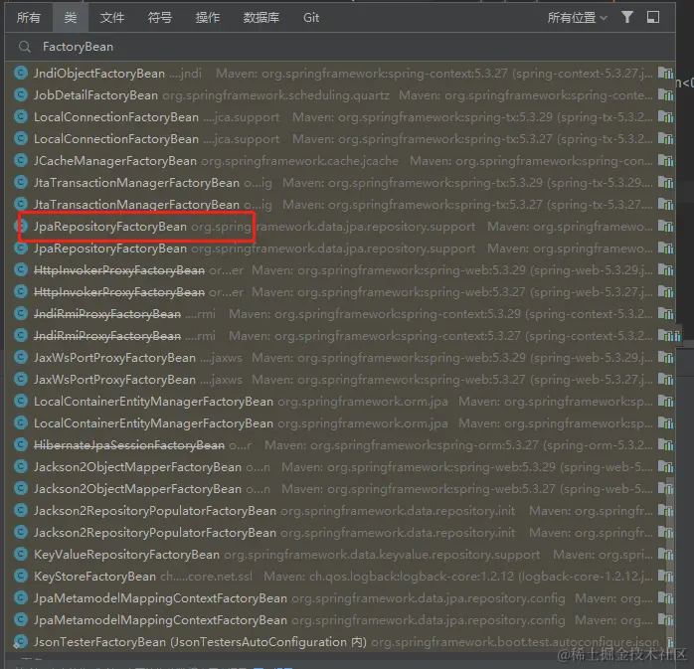Open the filter funnel icon
This screenshot has height=669, width=694.
click(x=626, y=17)
